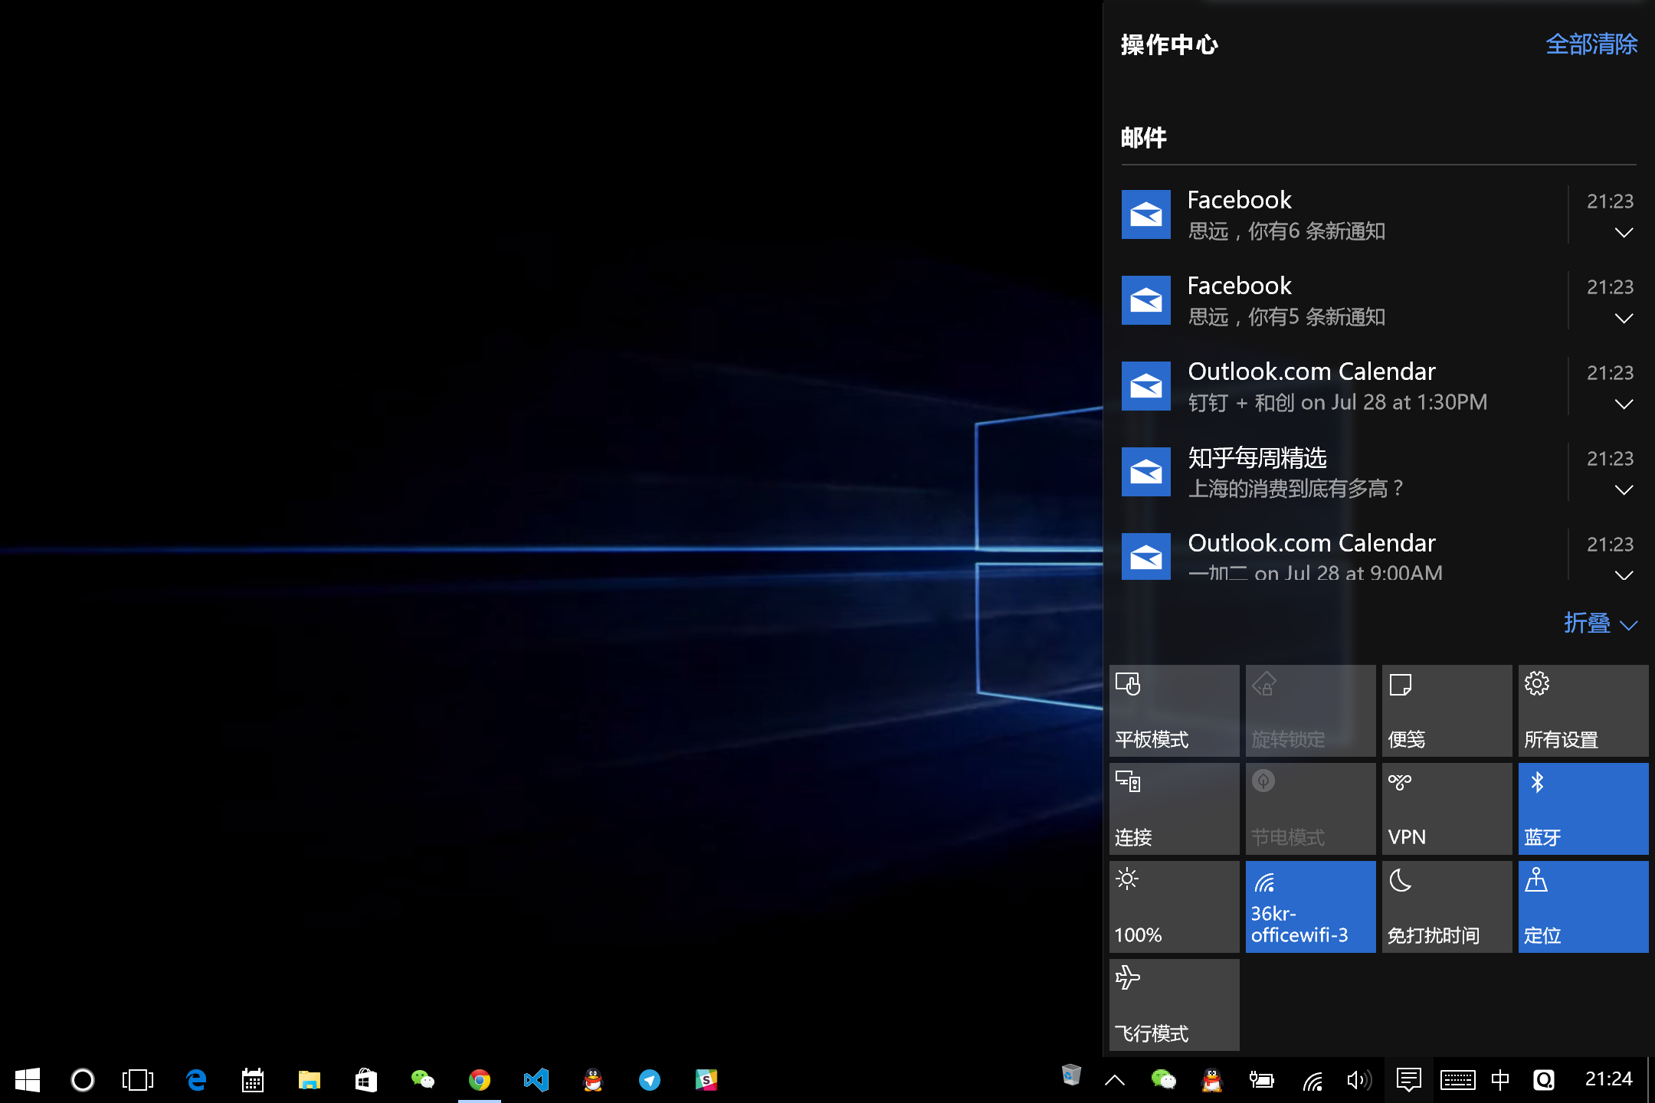Launch 便笺 sticky notes quick action
The image size is (1655, 1103).
coord(1446,710)
